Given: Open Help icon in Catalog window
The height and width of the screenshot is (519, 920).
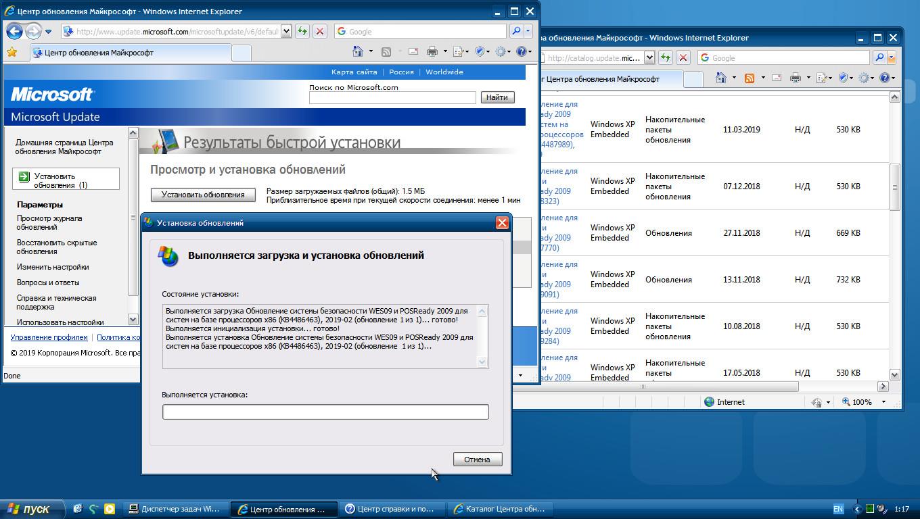Looking at the screenshot, I should click(x=884, y=78).
